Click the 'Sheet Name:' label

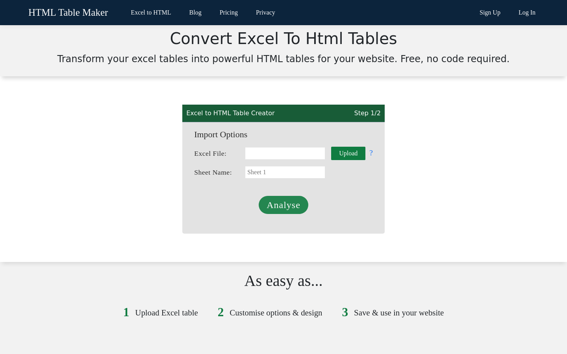pos(213,173)
